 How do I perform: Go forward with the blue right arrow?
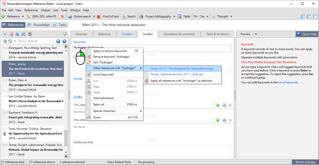coord(64,41)
